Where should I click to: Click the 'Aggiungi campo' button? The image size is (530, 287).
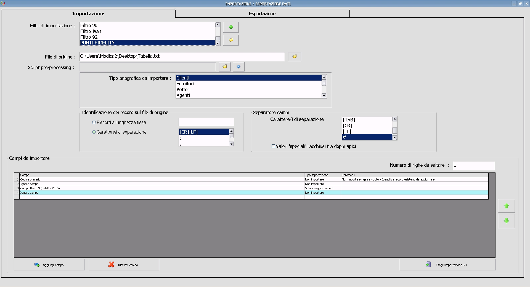point(49,265)
